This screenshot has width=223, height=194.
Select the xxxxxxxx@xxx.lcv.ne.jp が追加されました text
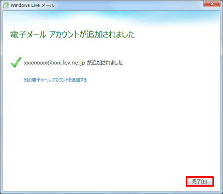click(x=73, y=63)
